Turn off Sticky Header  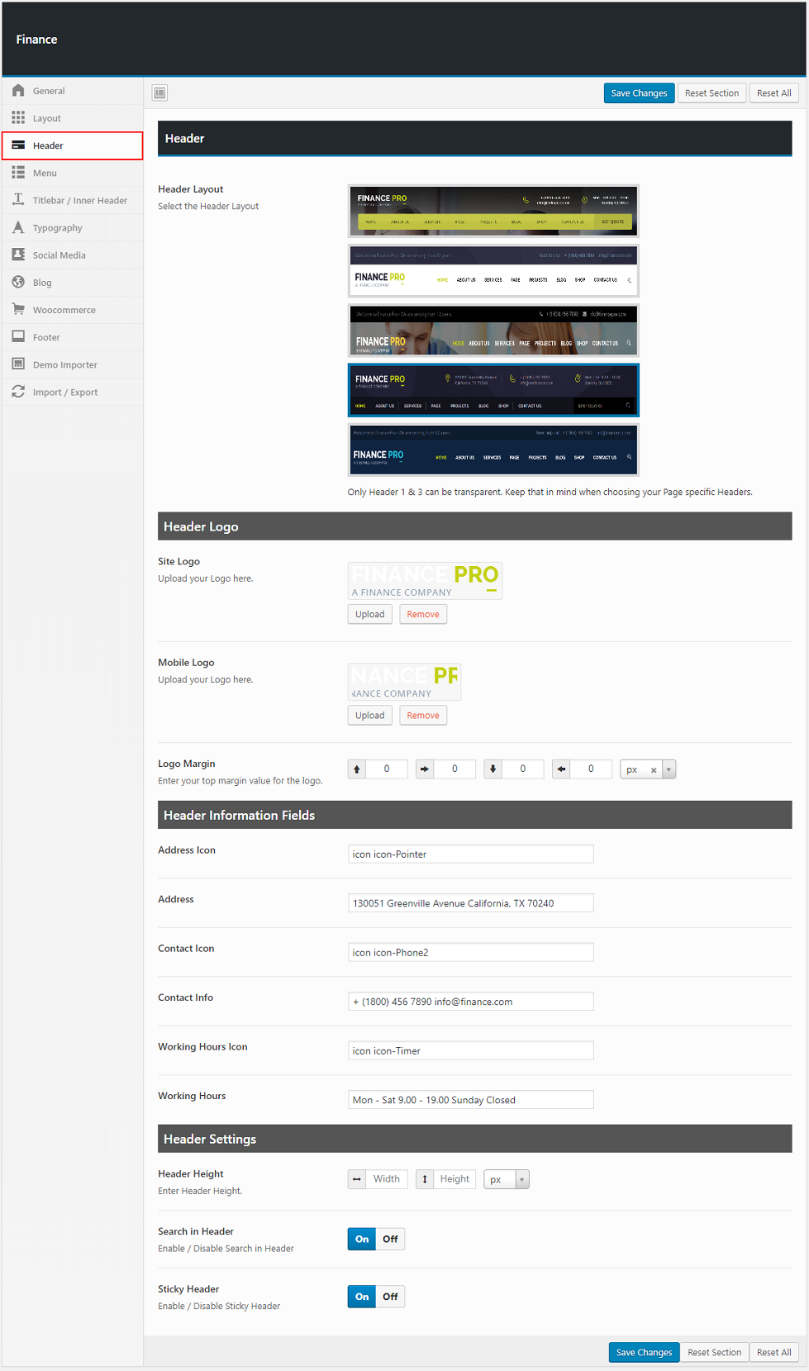click(390, 1297)
